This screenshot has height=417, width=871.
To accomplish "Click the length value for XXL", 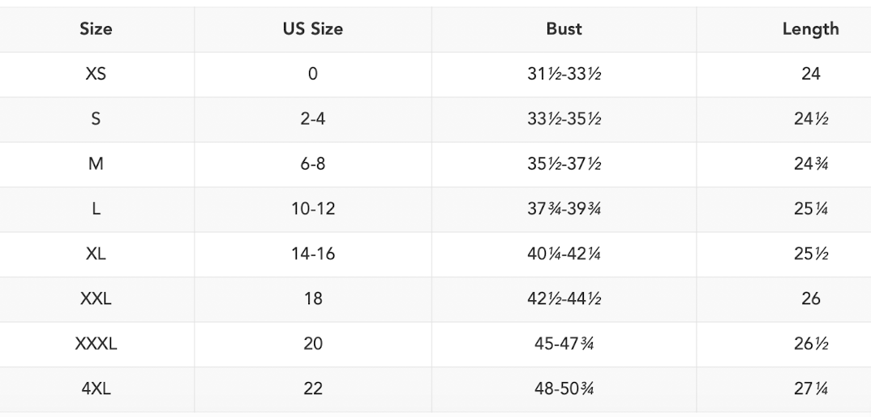I will [x=810, y=299].
